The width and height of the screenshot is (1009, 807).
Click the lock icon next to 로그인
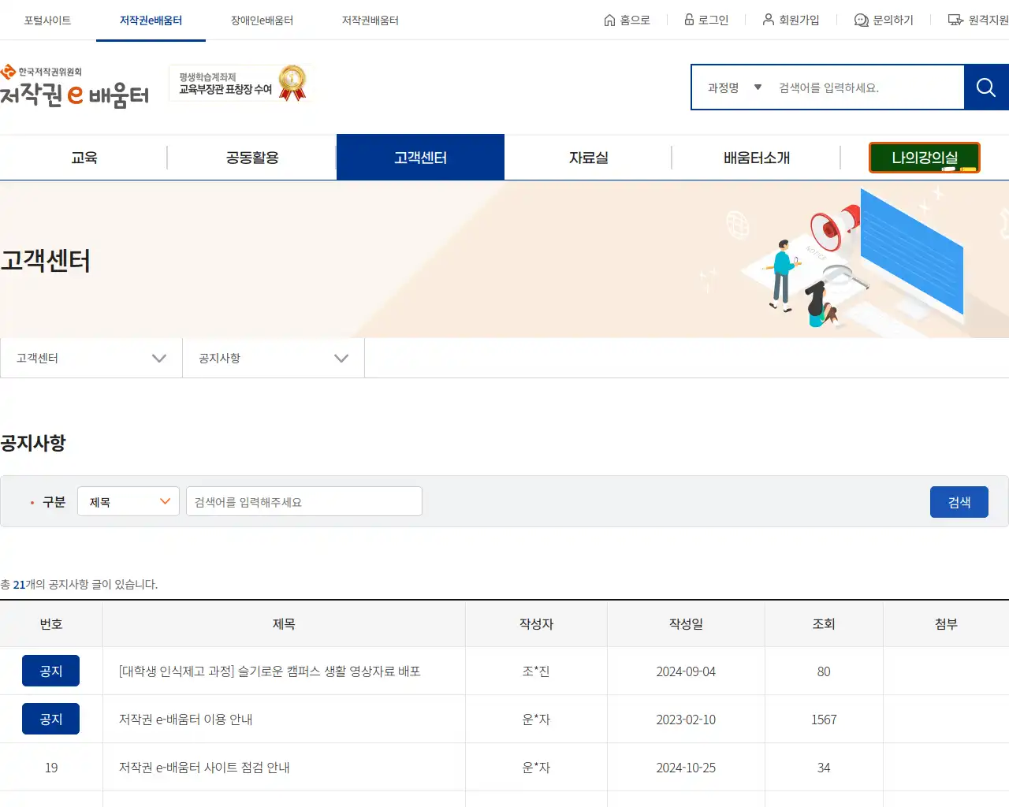[x=689, y=20]
